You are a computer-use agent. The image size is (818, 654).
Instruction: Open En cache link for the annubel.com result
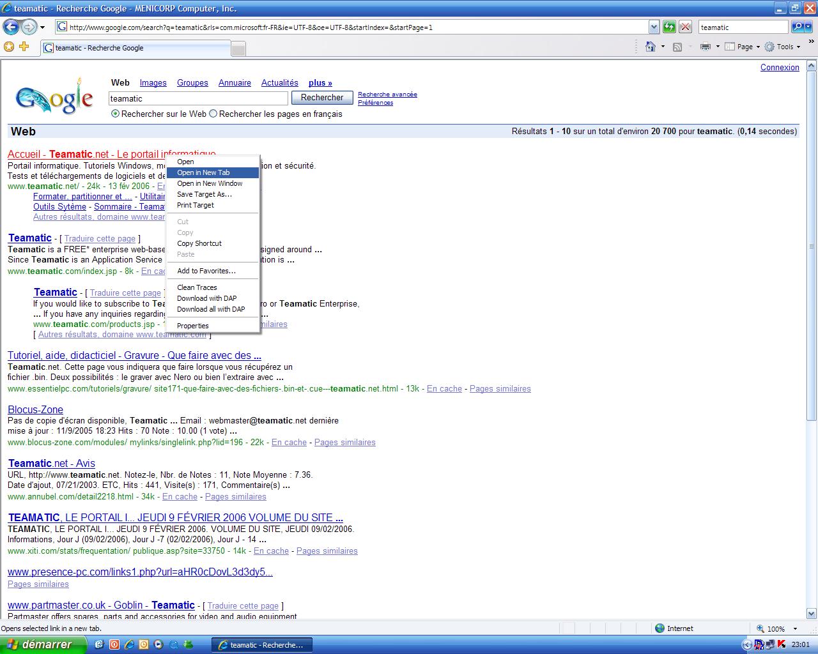pos(180,496)
